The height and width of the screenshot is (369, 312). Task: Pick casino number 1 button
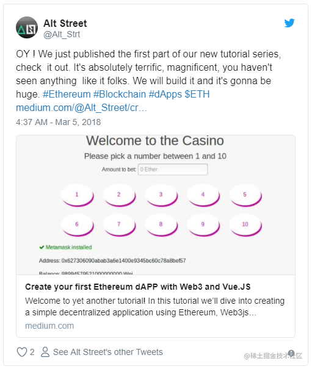77,195
